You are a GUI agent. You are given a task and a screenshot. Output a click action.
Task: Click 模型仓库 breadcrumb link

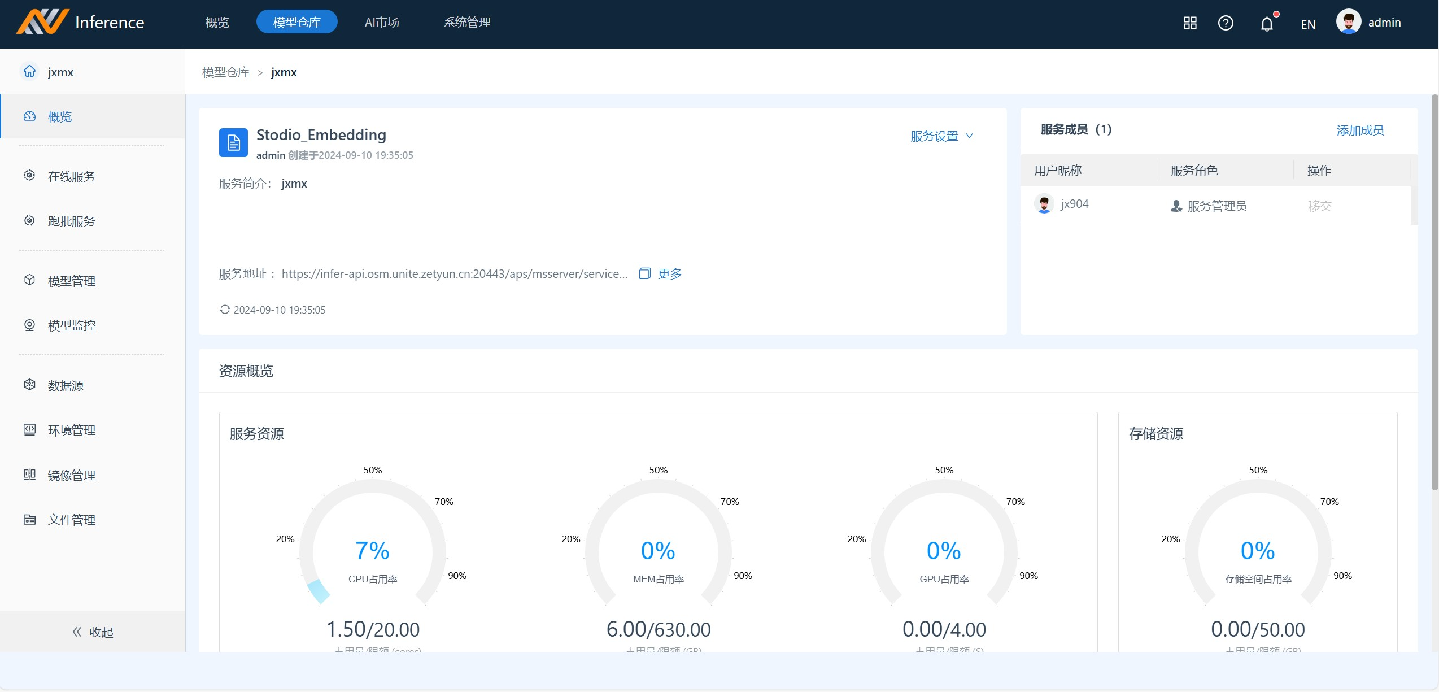click(226, 72)
